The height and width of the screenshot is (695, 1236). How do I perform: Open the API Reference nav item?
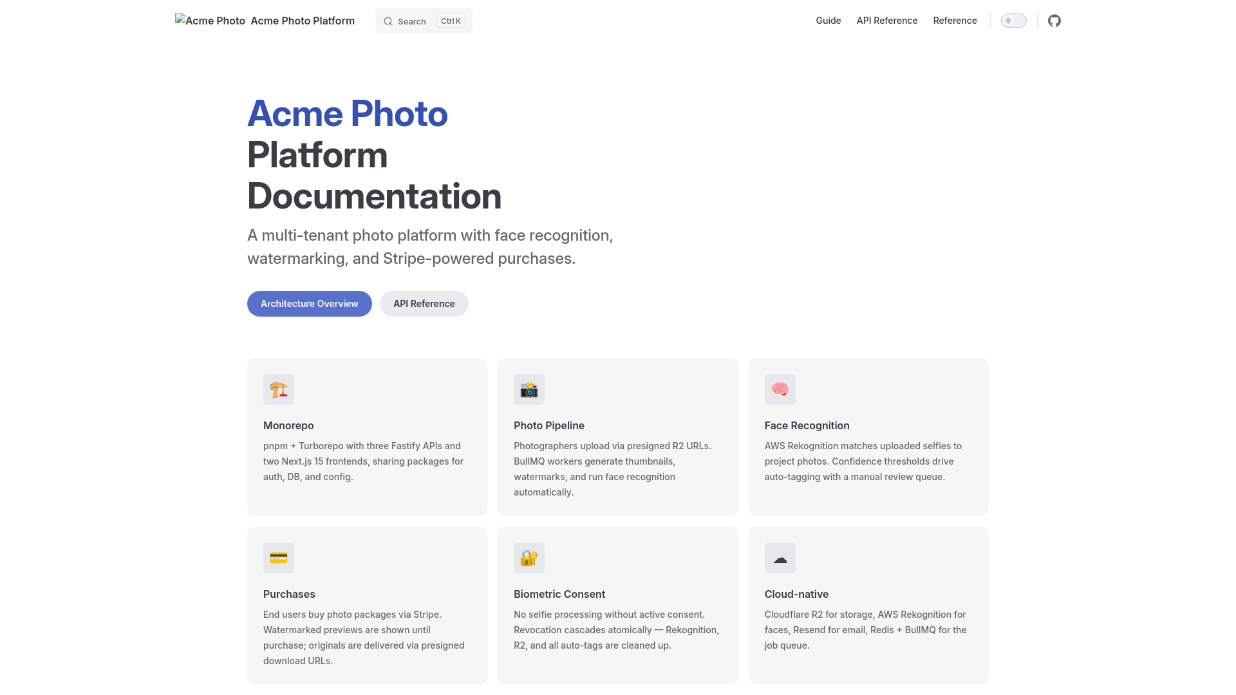(886, 21)
